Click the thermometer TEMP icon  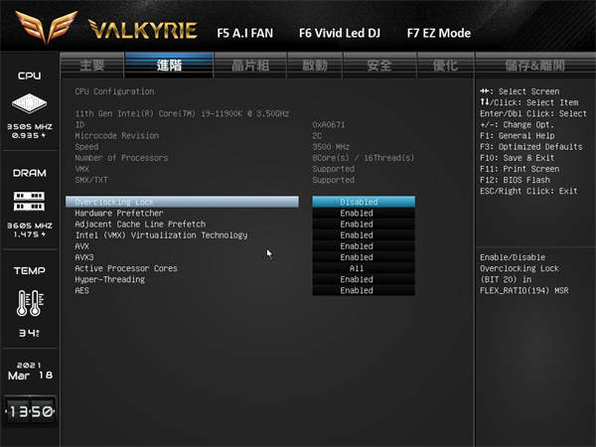tap(30, 303)
